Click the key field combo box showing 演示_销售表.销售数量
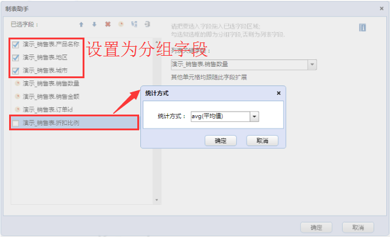Image resolution: width=390 pixels, height=237 pixels. pos(239,65)
